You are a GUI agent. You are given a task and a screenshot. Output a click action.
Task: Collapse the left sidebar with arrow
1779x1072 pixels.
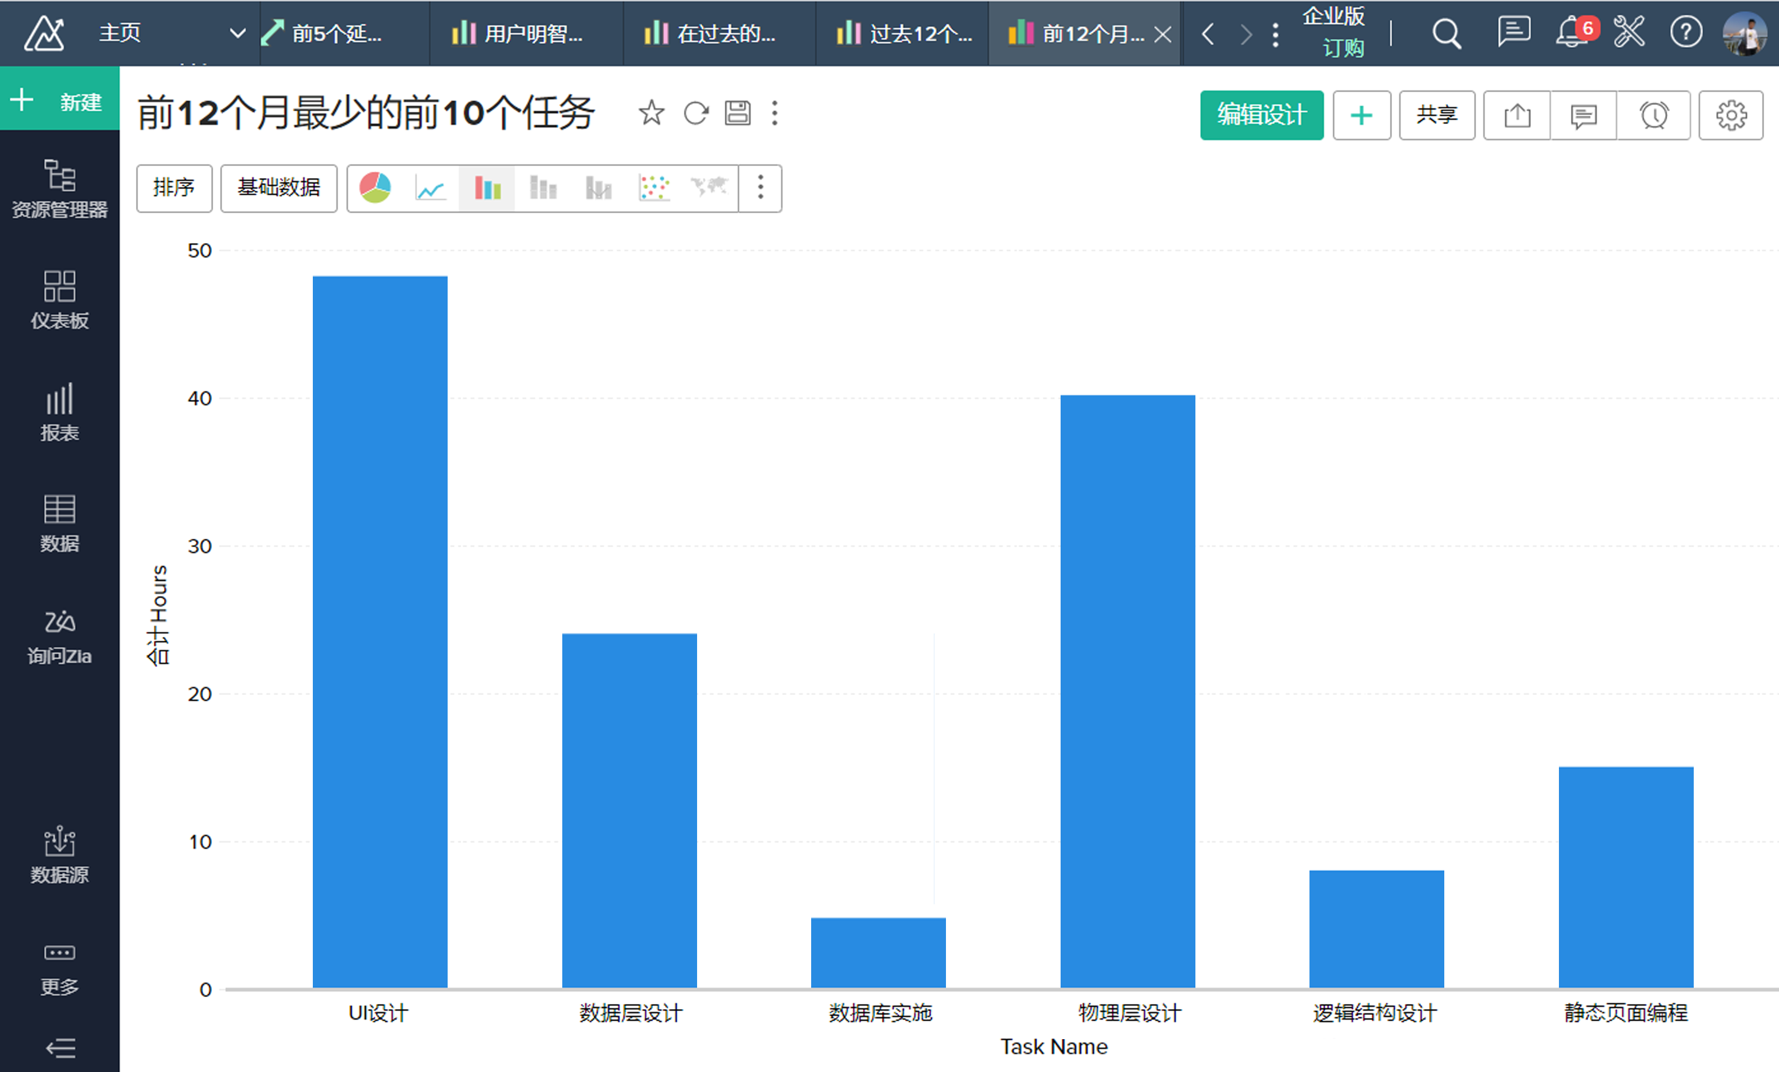pyautogui.click(x=60, y=1047)
